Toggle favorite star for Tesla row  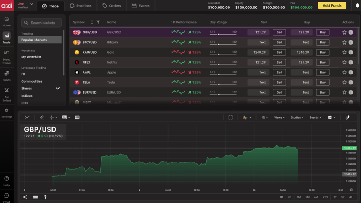pyautogui.click(x=344, y=83)
